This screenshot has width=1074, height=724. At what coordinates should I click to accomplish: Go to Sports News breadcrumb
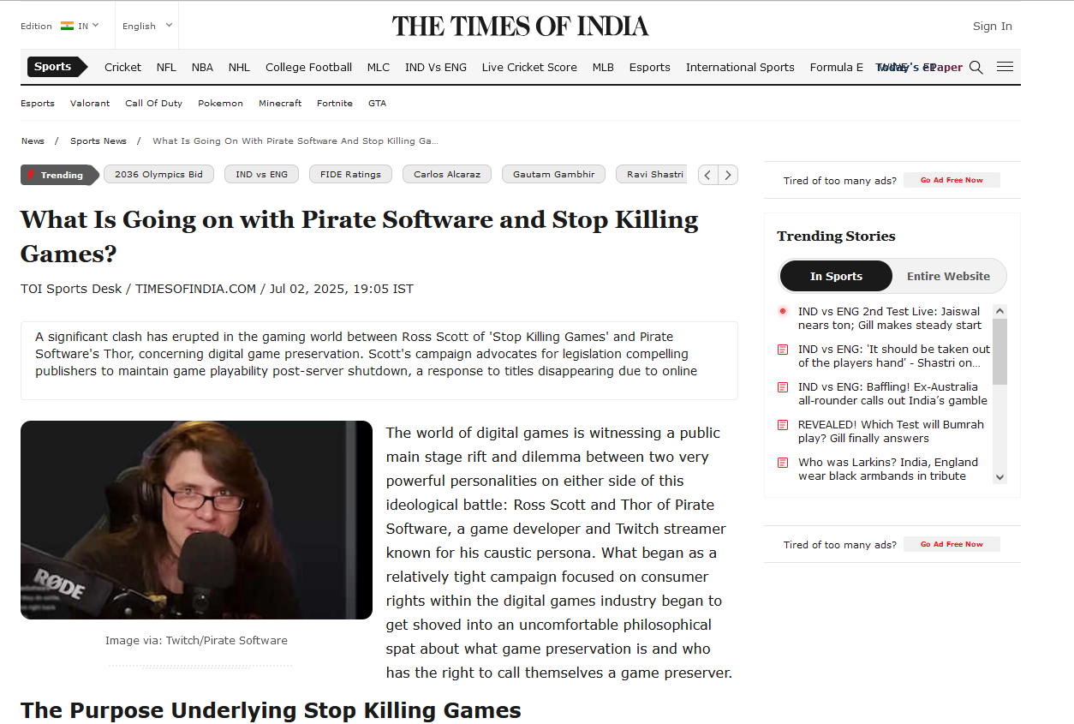pyautogui.click(x=98, y=141)
